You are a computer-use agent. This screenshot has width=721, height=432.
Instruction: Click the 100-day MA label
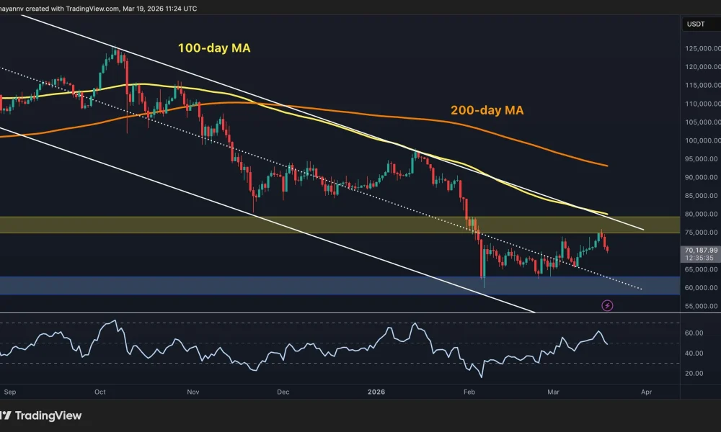[x=213, y=48]
